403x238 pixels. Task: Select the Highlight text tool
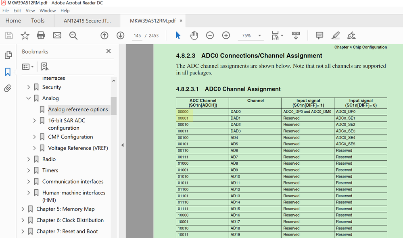point(335,35)
